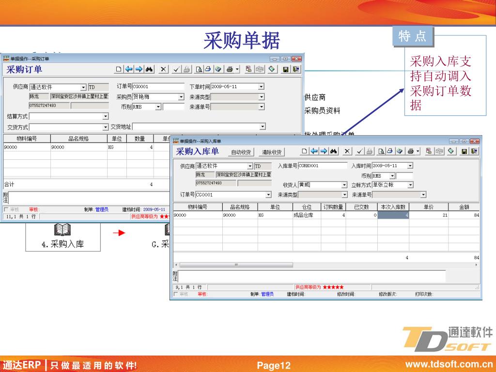Open 供应商 dropdown in 采购订单 window
The image size is (496, 372).
tap(83, 87)
